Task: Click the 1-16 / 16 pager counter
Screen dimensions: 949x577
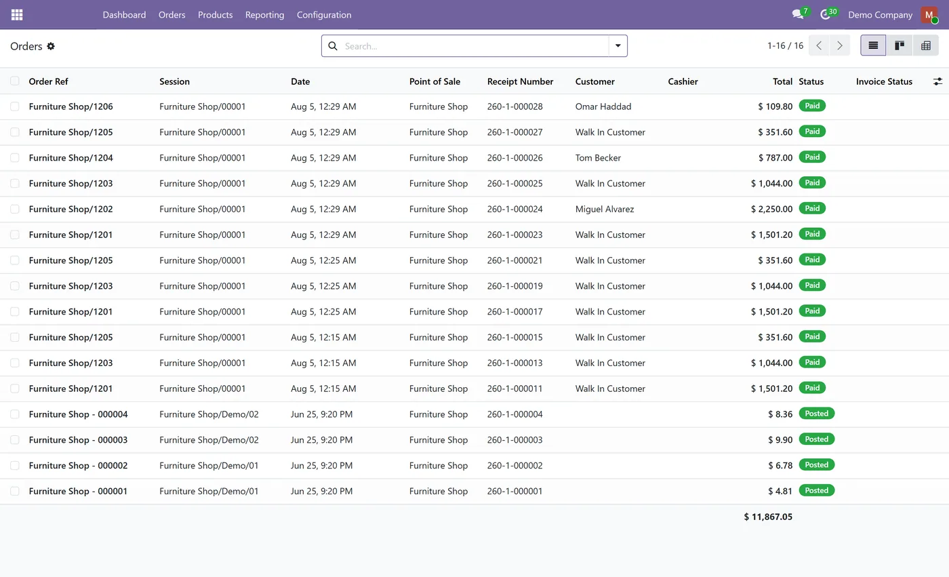Action: (785, 45)
